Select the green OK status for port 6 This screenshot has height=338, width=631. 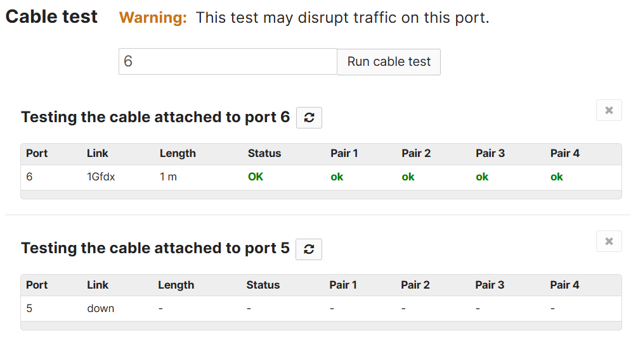[x=256, y=177]
